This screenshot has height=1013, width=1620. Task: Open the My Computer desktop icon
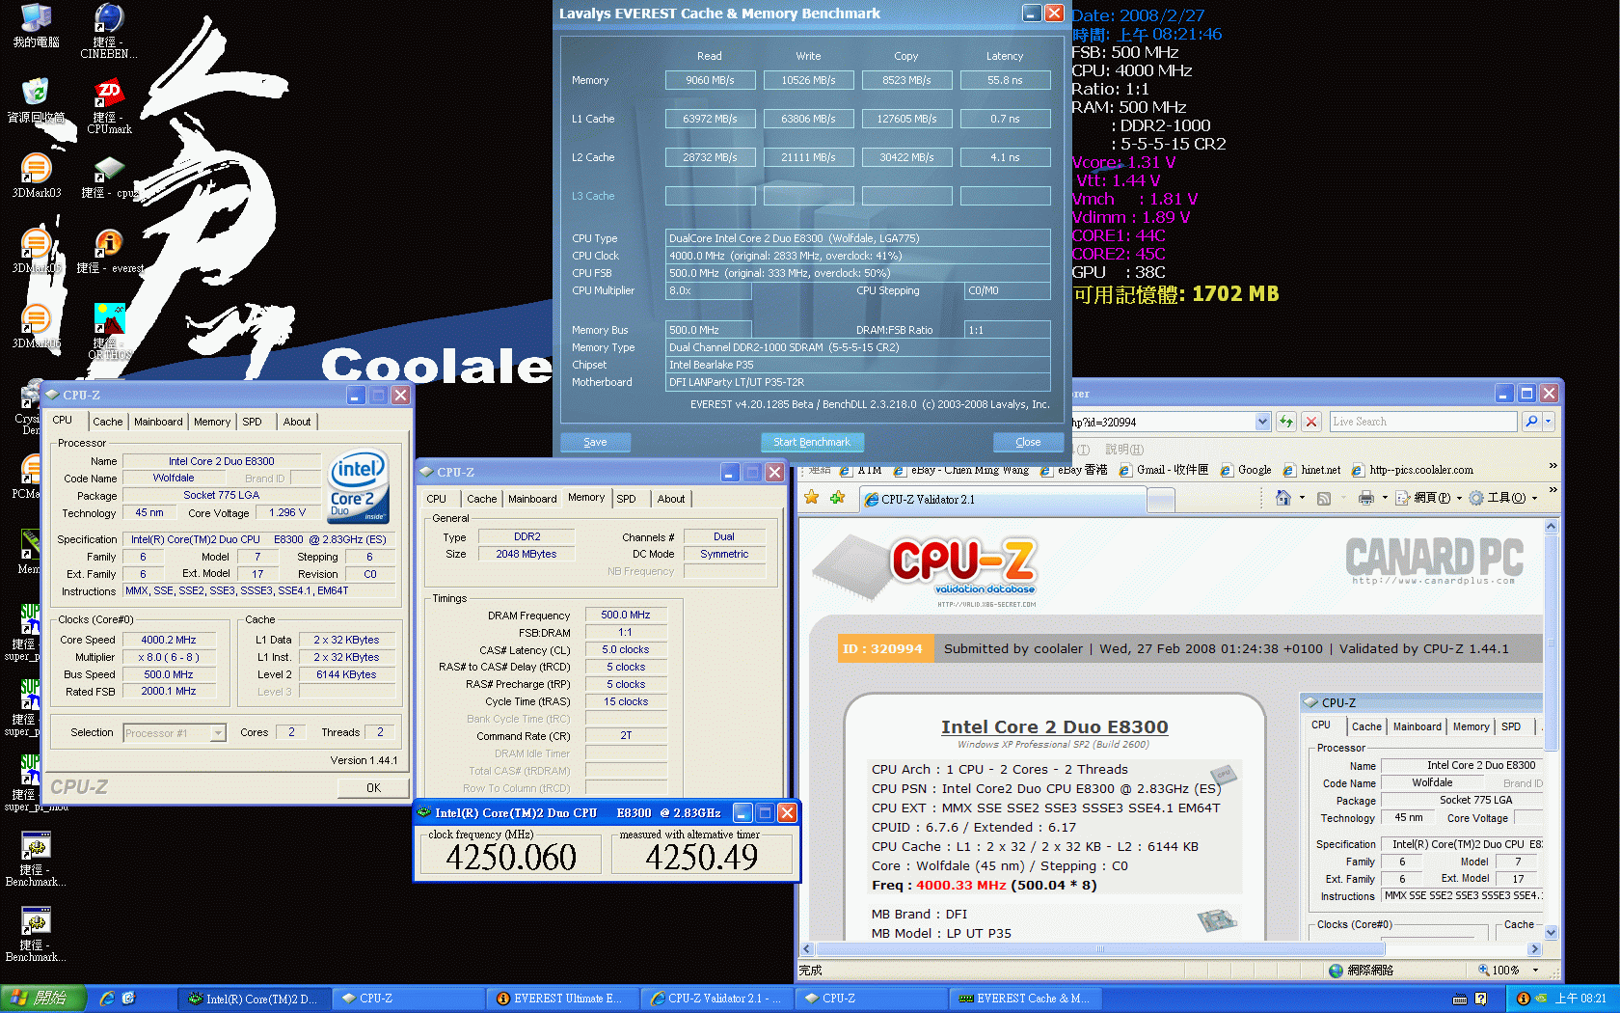36,26
